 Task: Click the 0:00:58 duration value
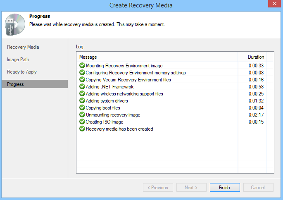(x=256, y=87)
